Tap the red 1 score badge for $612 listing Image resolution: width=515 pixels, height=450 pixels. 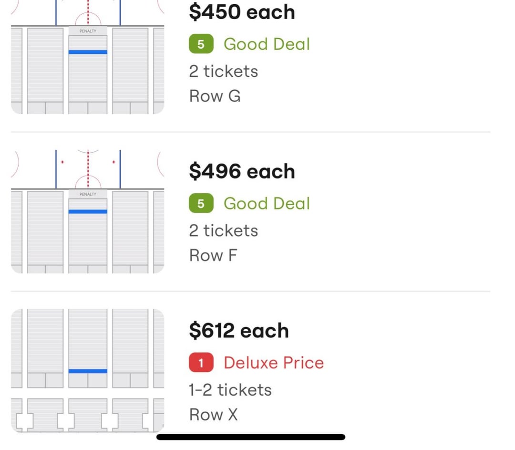tap(201, 363)
